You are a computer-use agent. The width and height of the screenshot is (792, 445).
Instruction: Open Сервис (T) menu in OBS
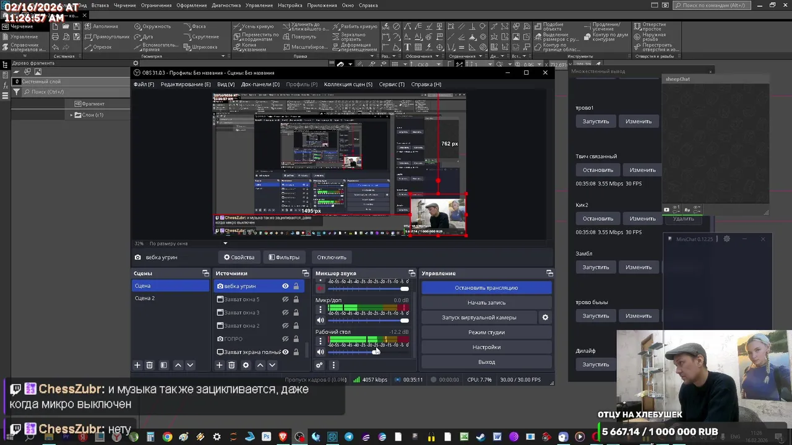point(392,84)
